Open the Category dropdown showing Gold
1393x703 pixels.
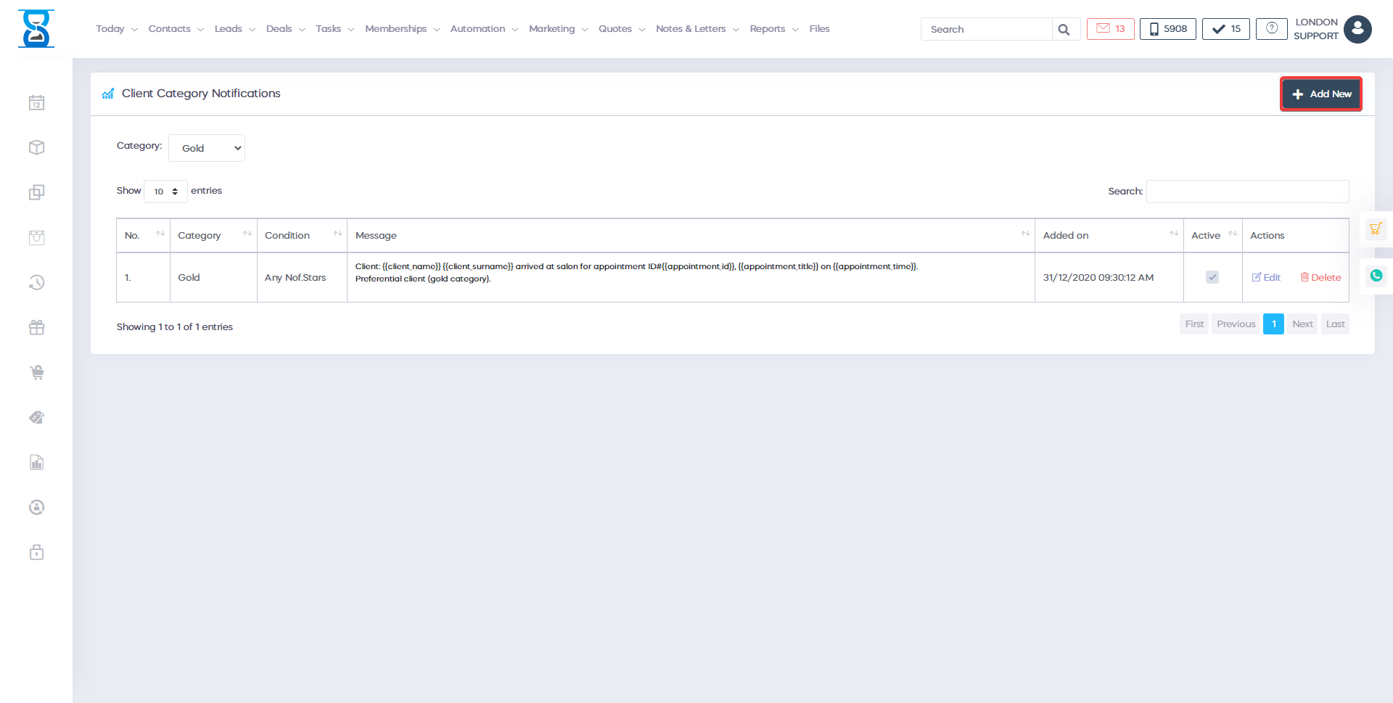pos(207,148)
